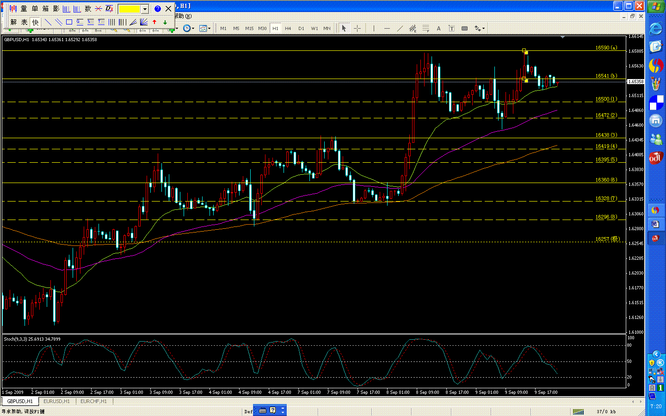Click the 16590 (a) price level label

click(x=606, y=48)
